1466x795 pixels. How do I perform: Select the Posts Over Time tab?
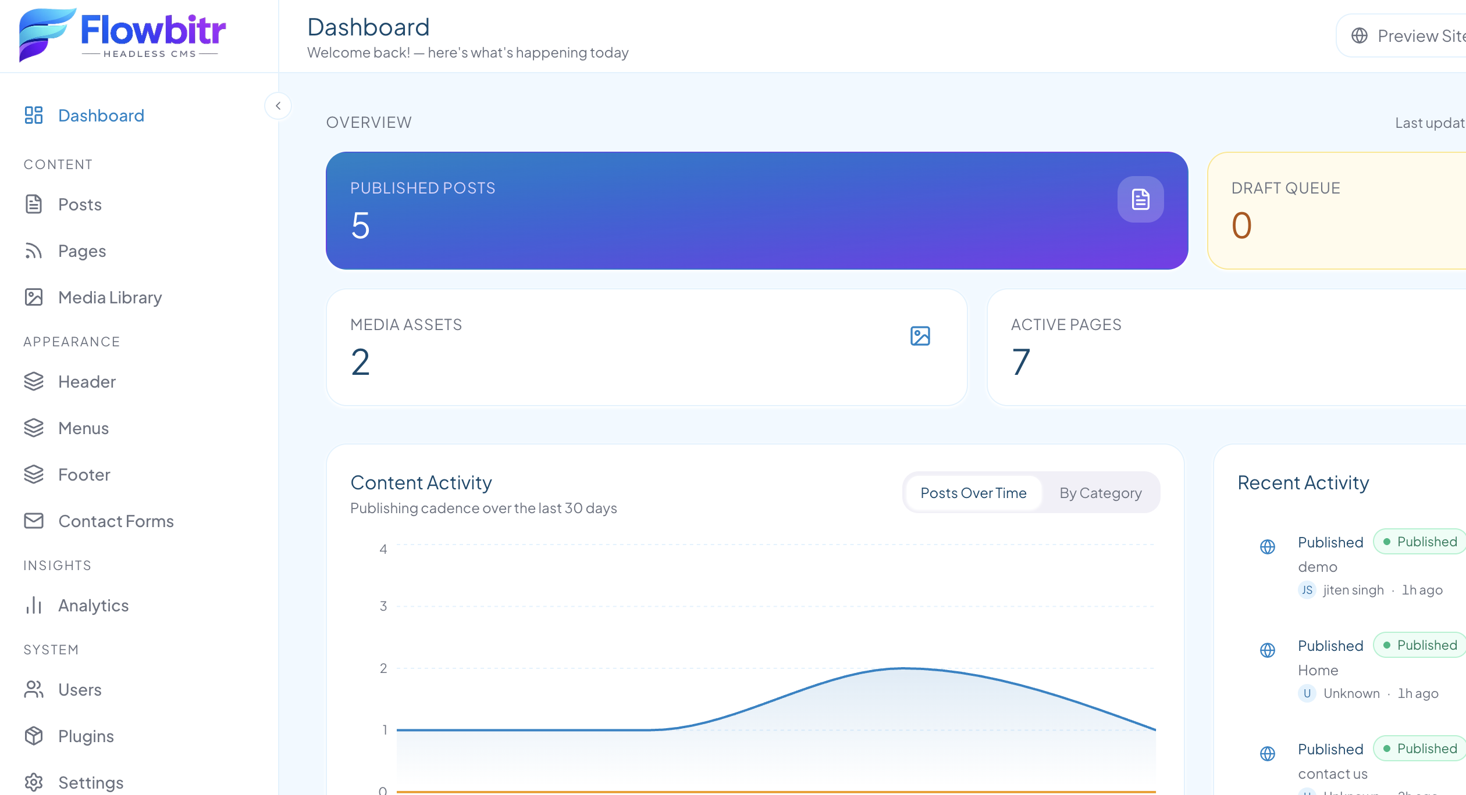(x=973, y=493)
